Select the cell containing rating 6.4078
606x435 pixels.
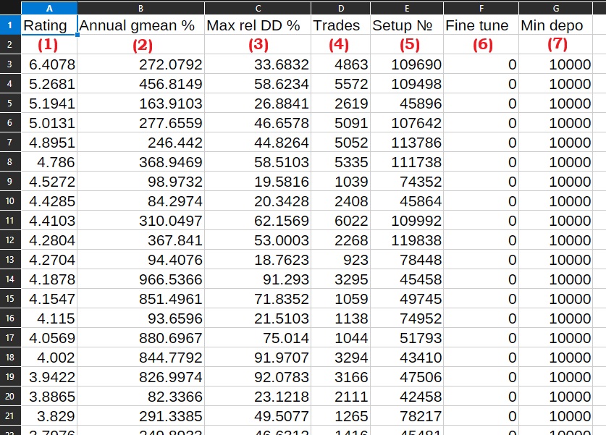coord(49,64)
